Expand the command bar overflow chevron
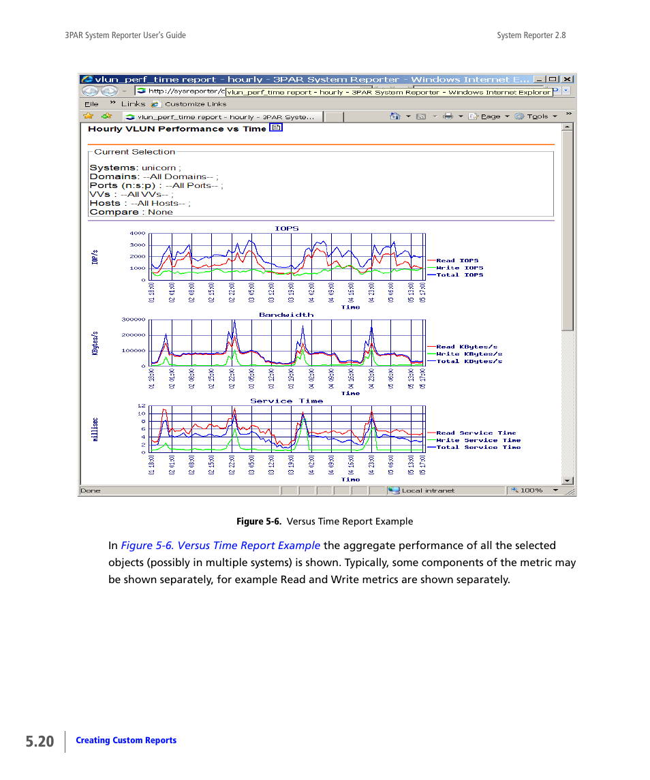 569,114
